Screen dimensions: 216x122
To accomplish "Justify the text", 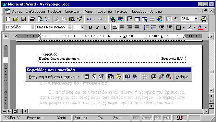I will pyautogui.click(x=137, y=27).
